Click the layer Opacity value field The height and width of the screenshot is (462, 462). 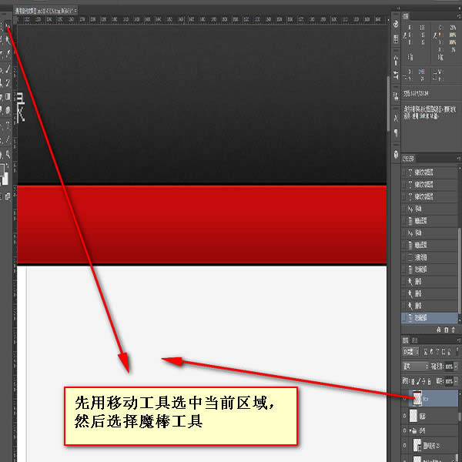pyautogui.click(x=449, y=367)
